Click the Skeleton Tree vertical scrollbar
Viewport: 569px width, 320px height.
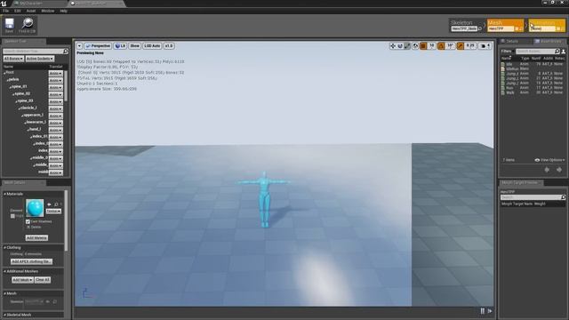(66, 86)
